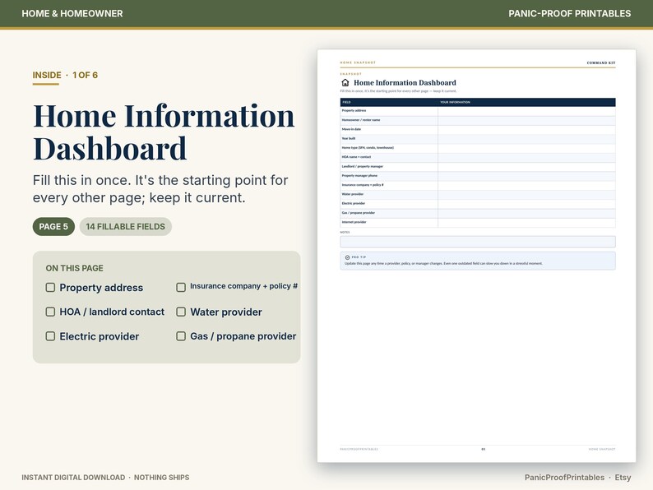Image resolution: width=653 pixels, height=490 pixels.
Task: Tick the Gas / propane provider checkbox
Action: pos(181,336)
